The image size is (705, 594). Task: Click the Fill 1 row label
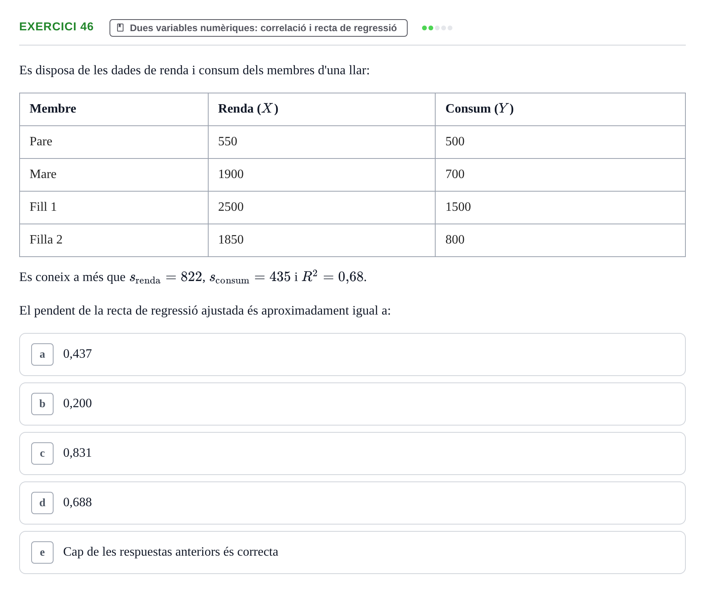43,207
